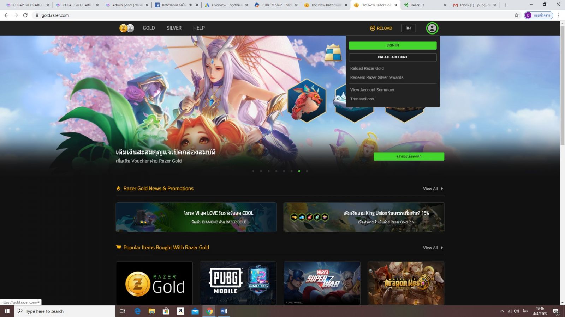Open the TH region selector
This screenshot has width=565, height=317.
[x=408, y=28]
